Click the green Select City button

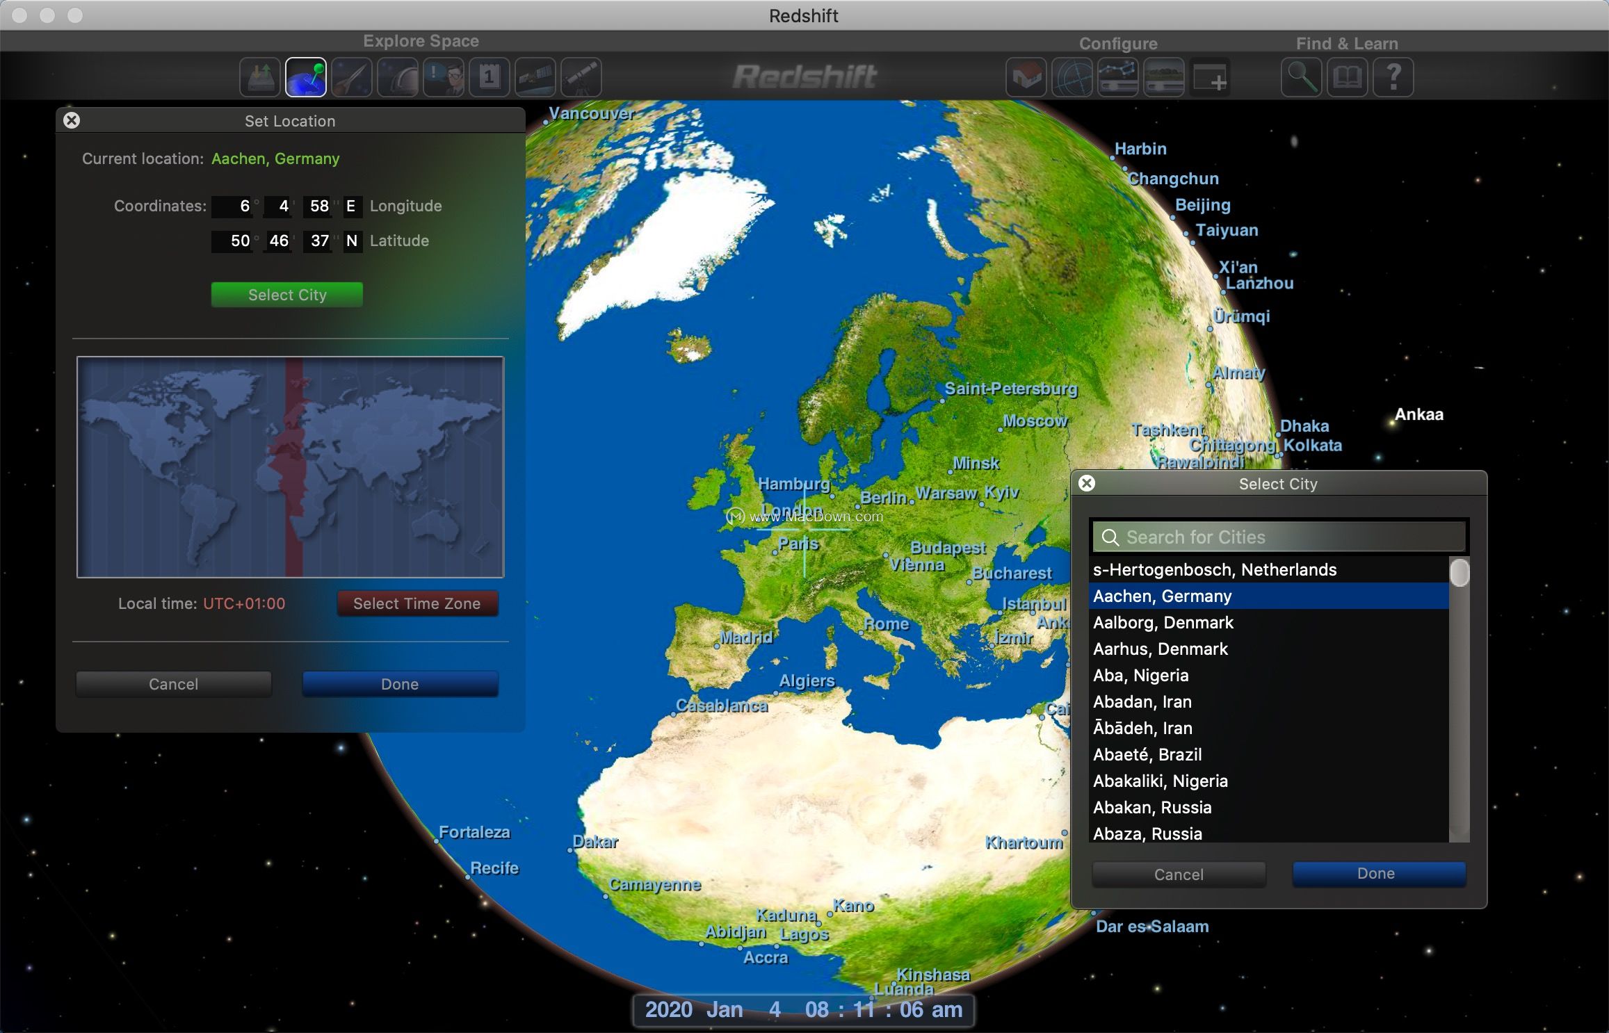[x=287, y=295]
